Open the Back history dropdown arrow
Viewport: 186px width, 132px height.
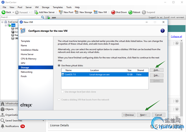click(13, 12)
